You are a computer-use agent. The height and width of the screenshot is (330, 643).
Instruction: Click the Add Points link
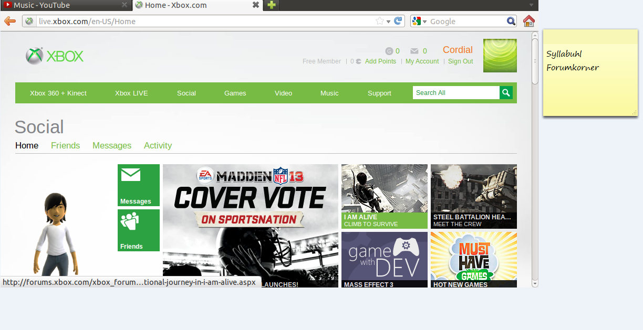[380, 61]
